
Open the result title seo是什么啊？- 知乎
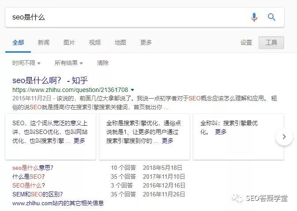(x=50, y=81)
